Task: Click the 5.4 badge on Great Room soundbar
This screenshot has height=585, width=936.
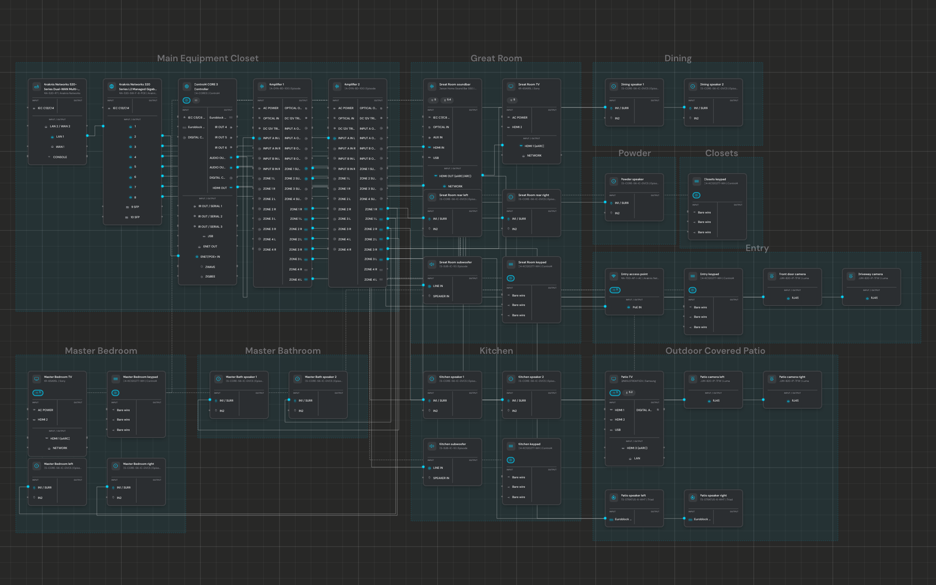Action: pyautogui.click(x=448, y=100)
